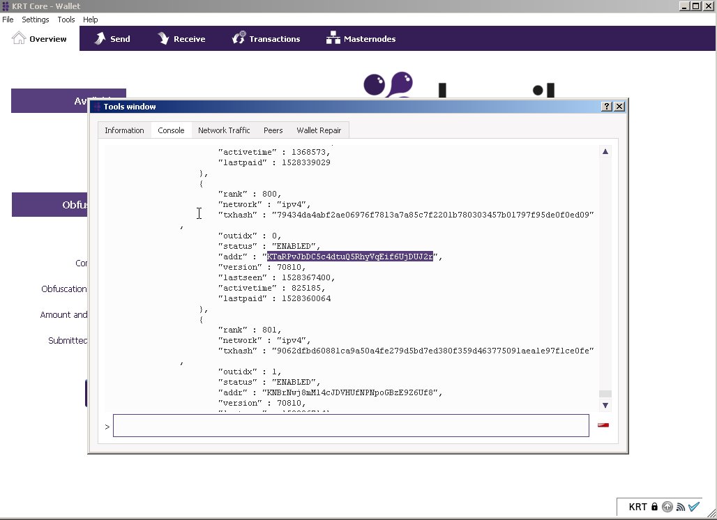This screenshot has height=520, width=717.
Task: Click the console command input field
Action: pyautogui.click(x=351, y=425)
